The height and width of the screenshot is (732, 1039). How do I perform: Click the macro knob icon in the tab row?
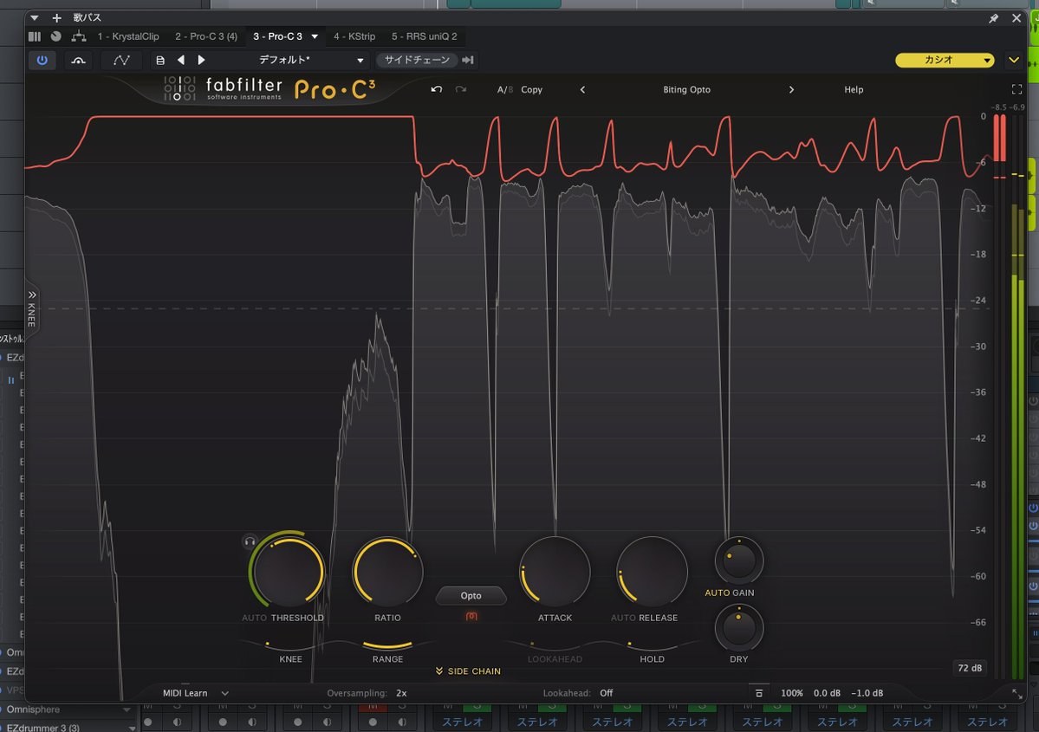(56, 36)
